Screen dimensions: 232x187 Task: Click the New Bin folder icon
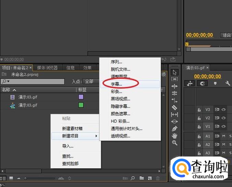click(141, 178)
